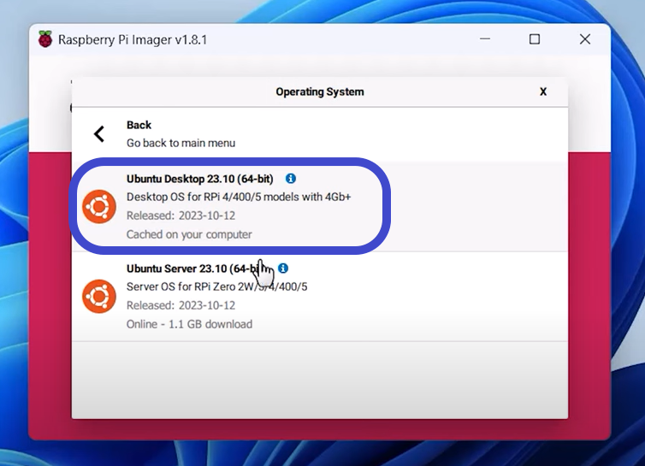Click the Ubuntu Server orange logo
The height and width of the screenshot is (466, 645).
pyautogui.click(x=99, y=296)
